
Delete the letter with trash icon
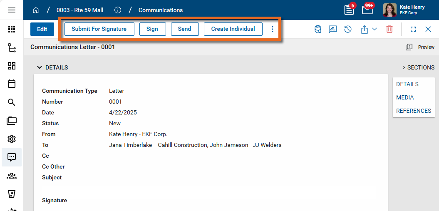pyautogui.click(x=389, y=29)
